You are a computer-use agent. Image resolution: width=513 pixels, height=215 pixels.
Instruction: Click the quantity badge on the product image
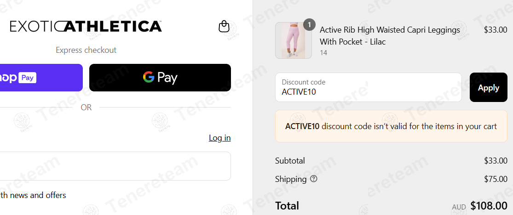tap(309, 24)
